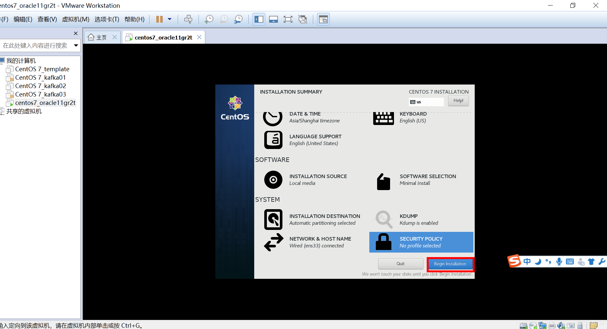
Task: Open the Sogou skin shirt icon
Action: [x=591, y=262]
